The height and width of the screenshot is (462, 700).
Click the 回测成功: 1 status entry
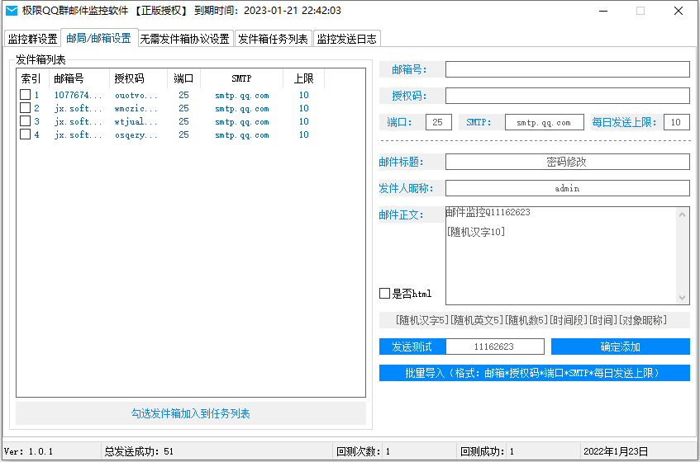[487, 451]
